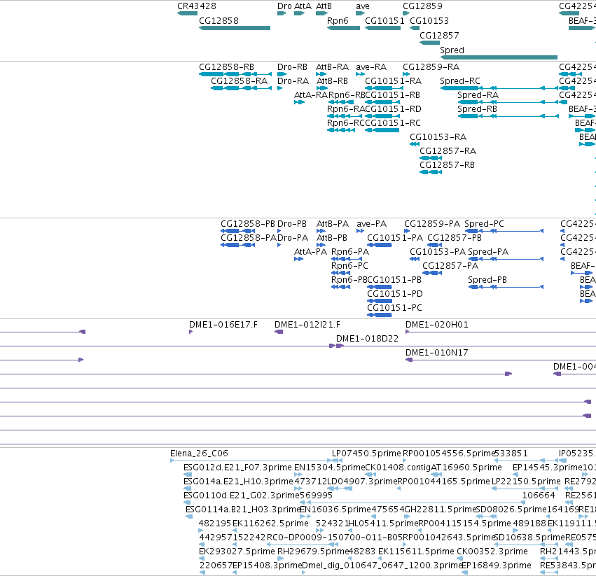Select protein Spred-PB
This screenshot has height=576, width=596.
point(487,280)
